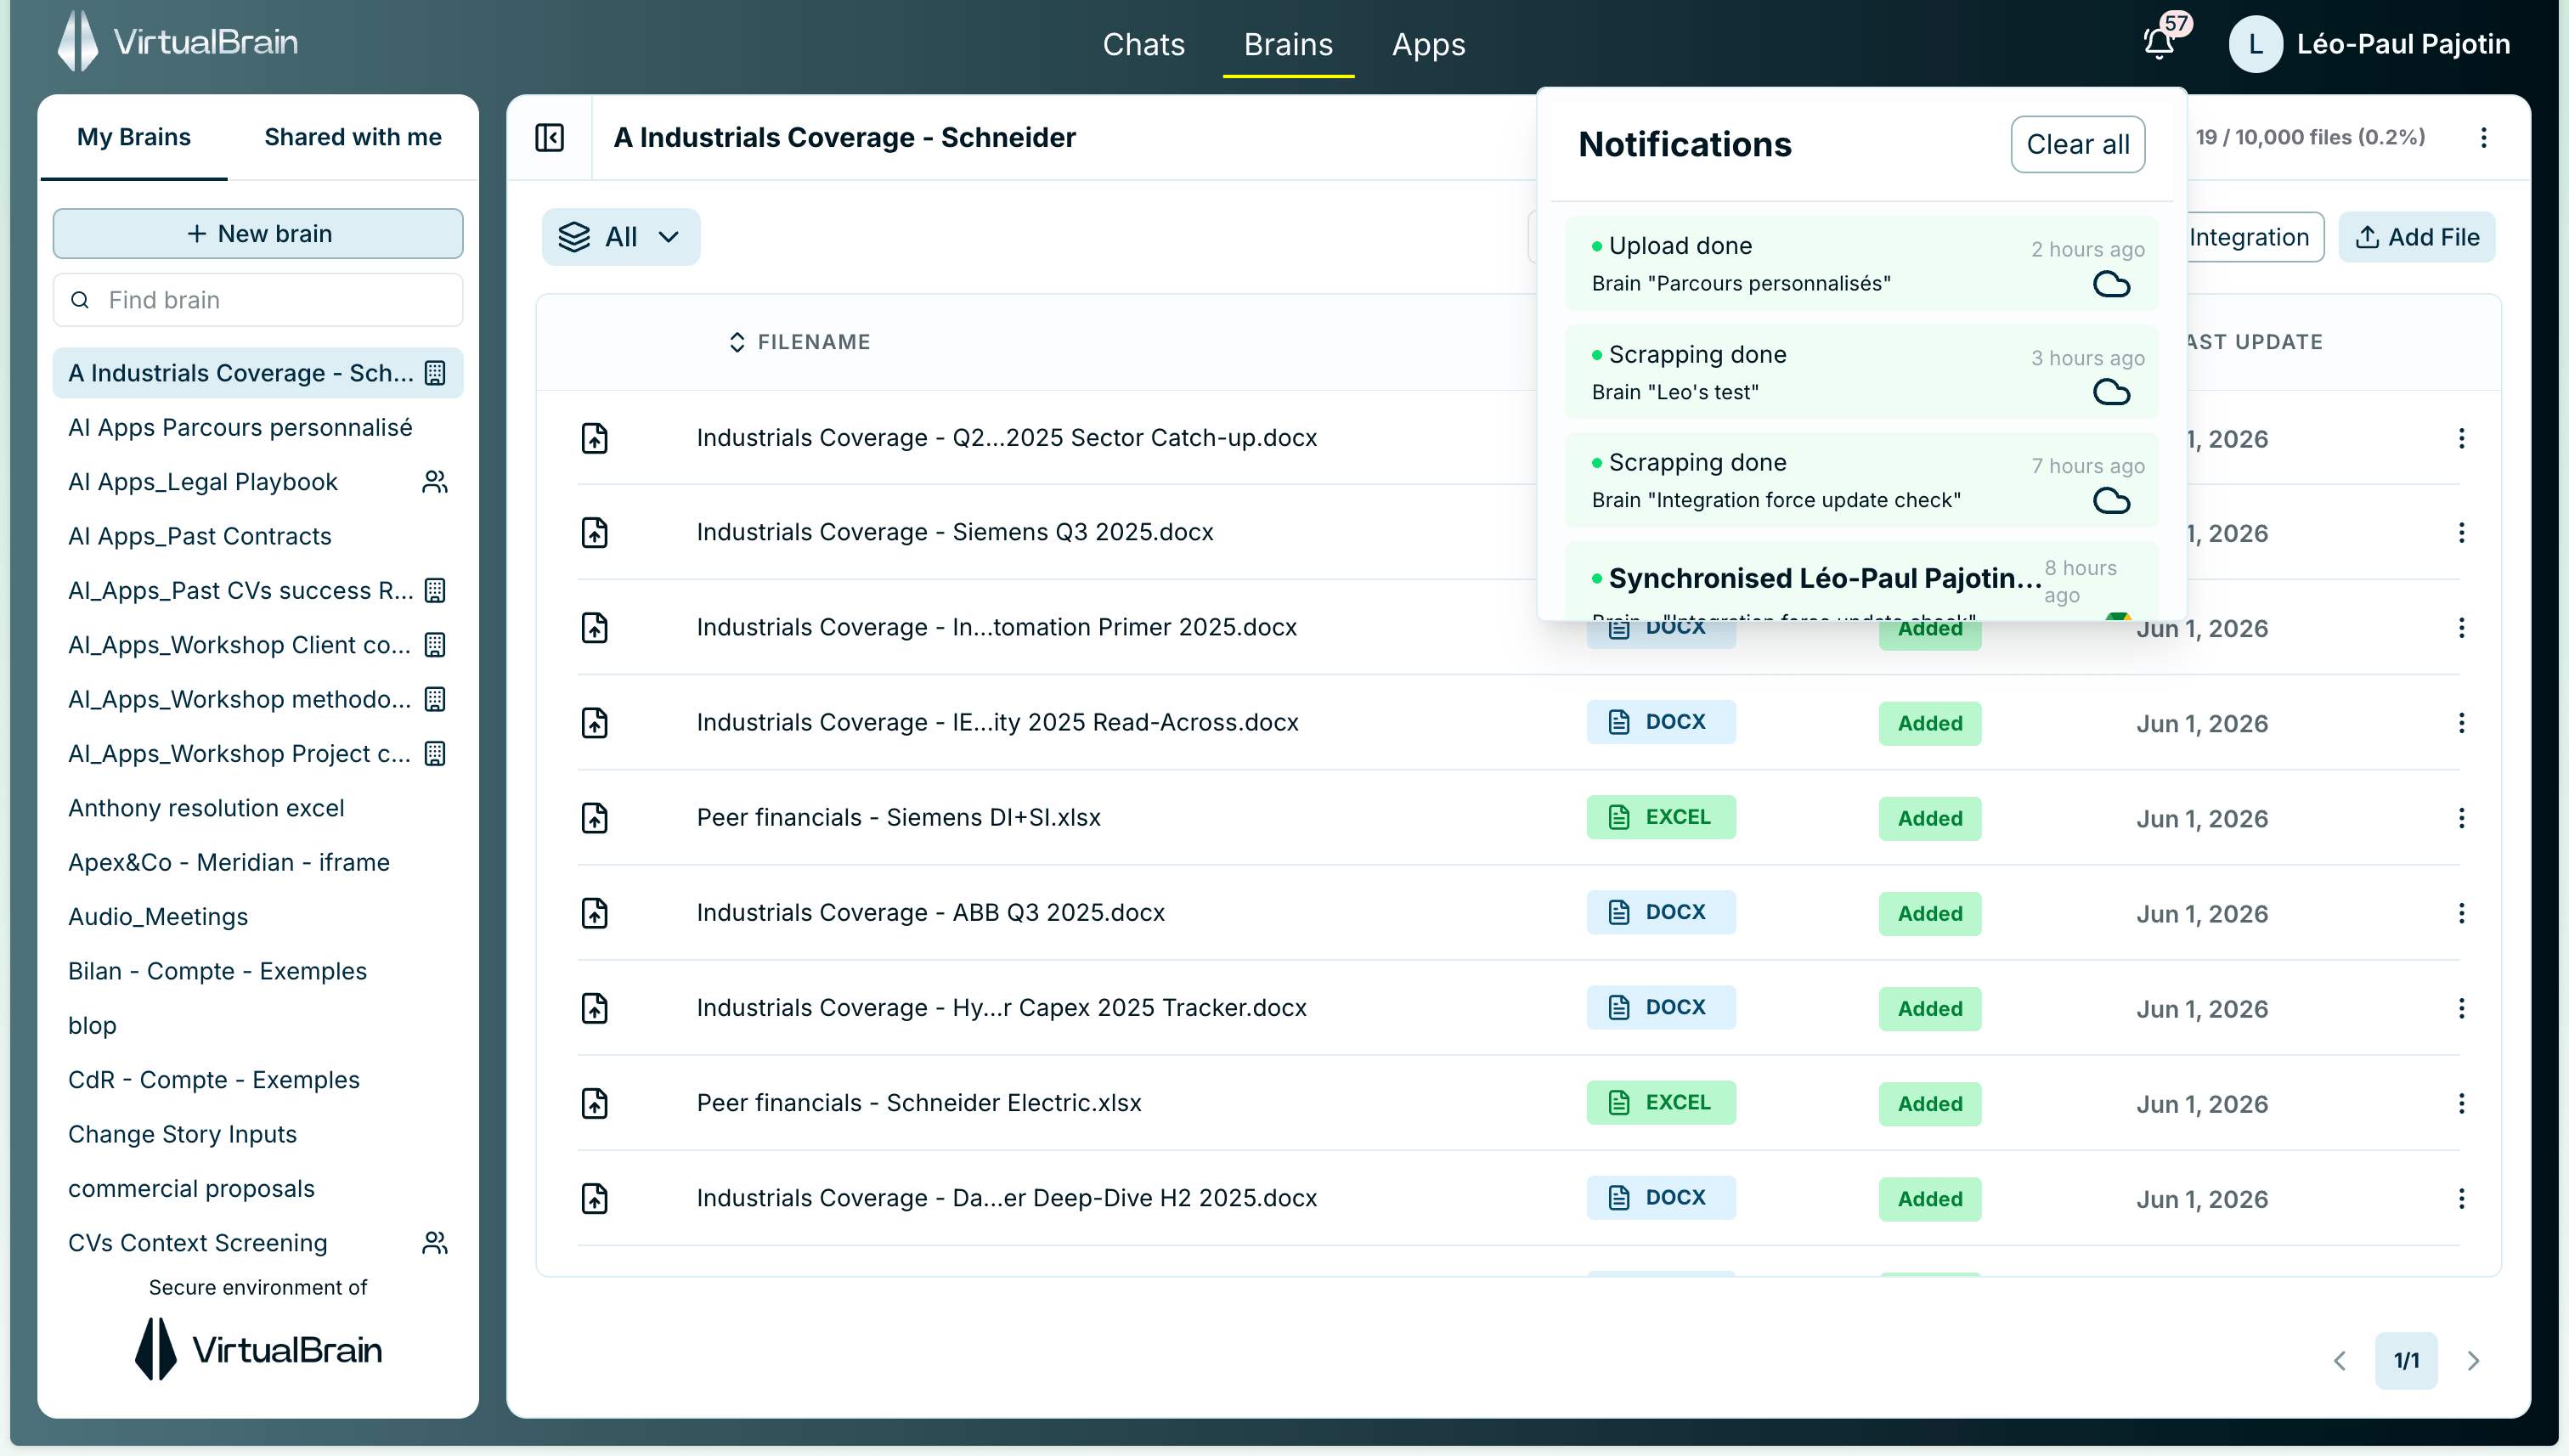
Task: Open Apex&Co - Meridian - iframe brain
Action: click(x=258, y=863)
